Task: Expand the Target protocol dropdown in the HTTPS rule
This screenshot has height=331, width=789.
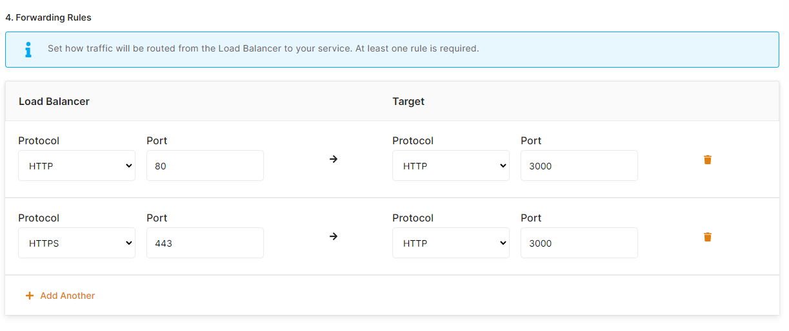Action: [450, 243]
